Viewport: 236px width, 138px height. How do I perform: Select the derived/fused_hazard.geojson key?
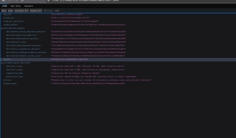point(23,39)
